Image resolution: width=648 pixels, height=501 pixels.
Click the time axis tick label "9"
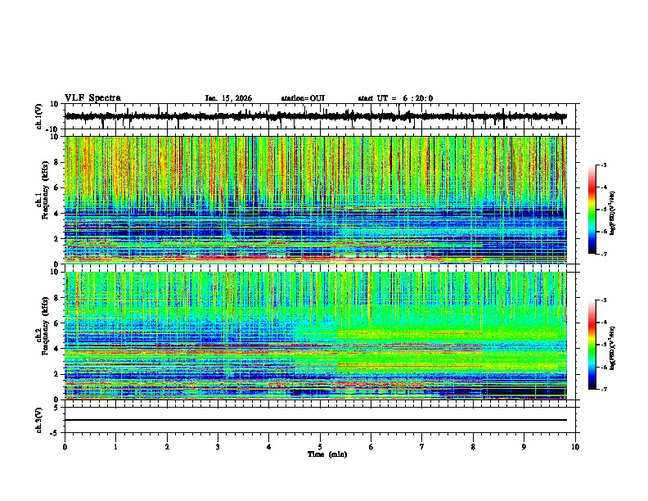(524, 447)
